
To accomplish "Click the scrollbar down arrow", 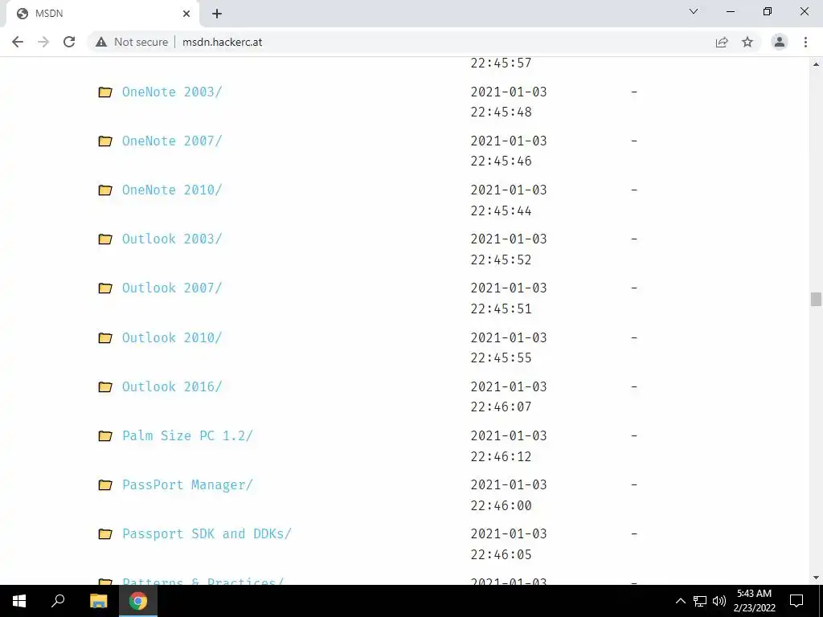I will tap(816, 578).
